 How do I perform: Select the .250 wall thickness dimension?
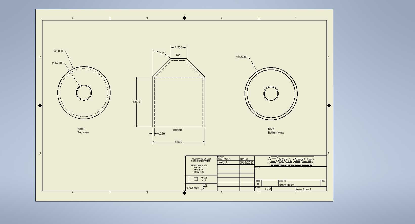pyautogui.click(x=162, y=134)
